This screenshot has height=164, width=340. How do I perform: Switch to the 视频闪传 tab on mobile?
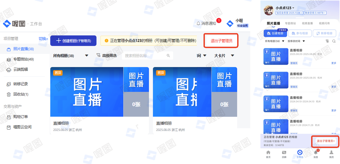tap(324, 23)
